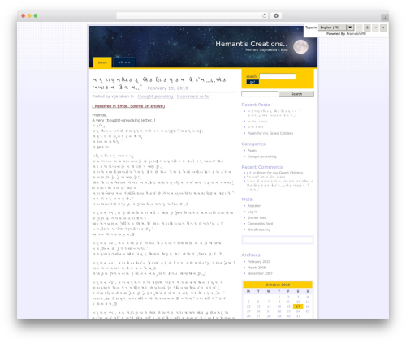The width and height of the screenshot is (406, 343).
Task: Open the Powered By Pramukh link
Action: (356, 34)
